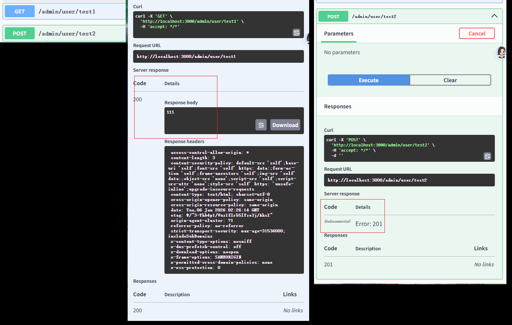The width and height of the screenshot is (512, 325).
Task: Collapse the expanded POST test2 operation using chevron
Action: (x=494, y=16)
